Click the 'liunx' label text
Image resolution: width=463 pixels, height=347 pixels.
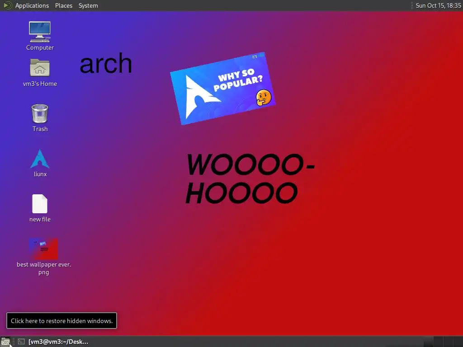click(x=40, y=174)
